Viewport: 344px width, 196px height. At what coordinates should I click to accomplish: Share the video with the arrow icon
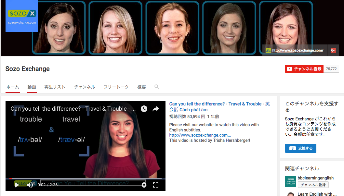[155, 109]
